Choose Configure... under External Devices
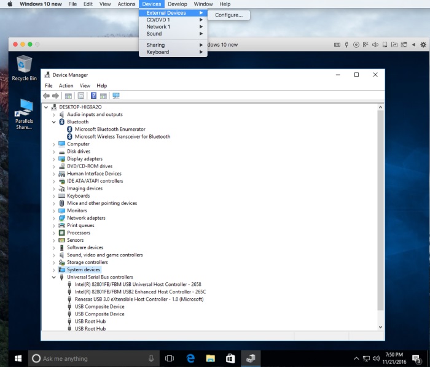Viewport: 430px width, 367px height. (x=229, y=15)
